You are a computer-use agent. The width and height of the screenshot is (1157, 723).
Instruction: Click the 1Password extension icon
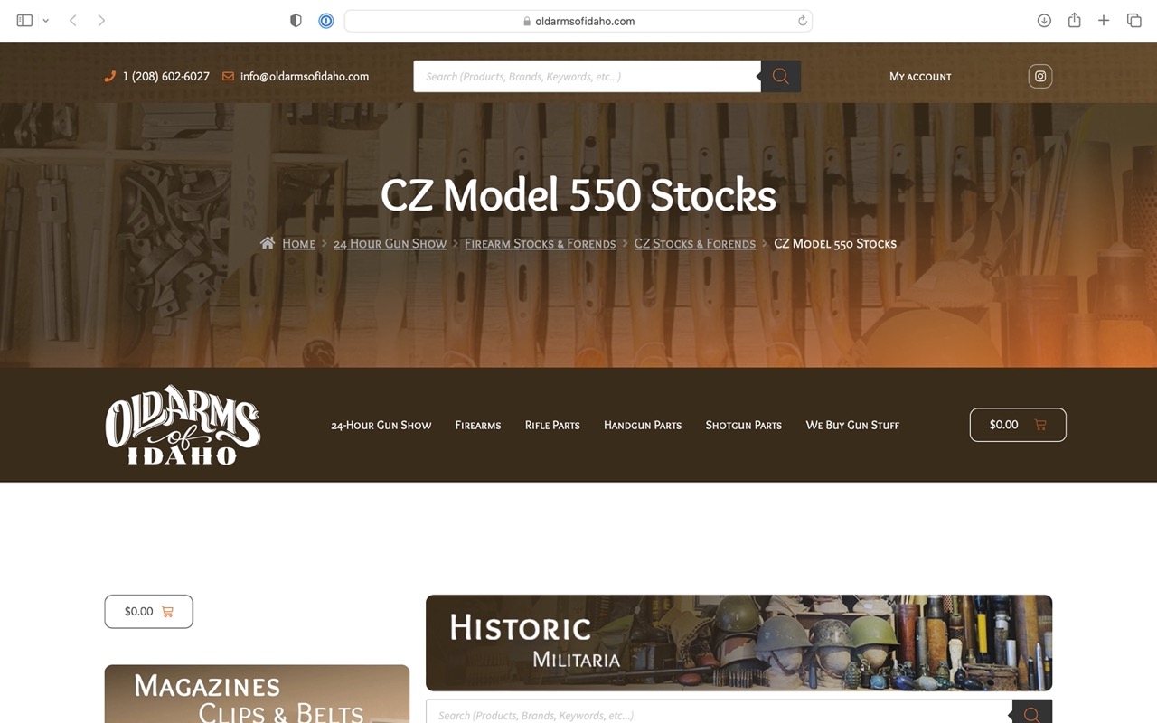[x=326, y=21]
